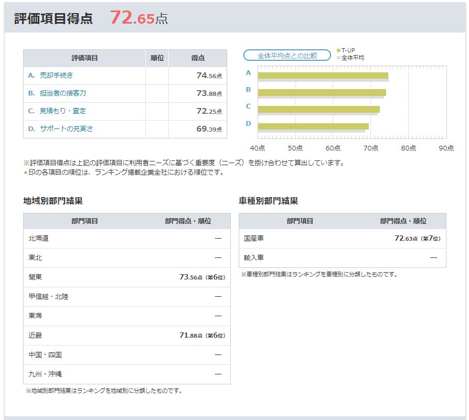This screenshot has width=469, height=420.
Task: Click the T-UP legend color square
Action: pyautogui.click(x=338, y=50)
